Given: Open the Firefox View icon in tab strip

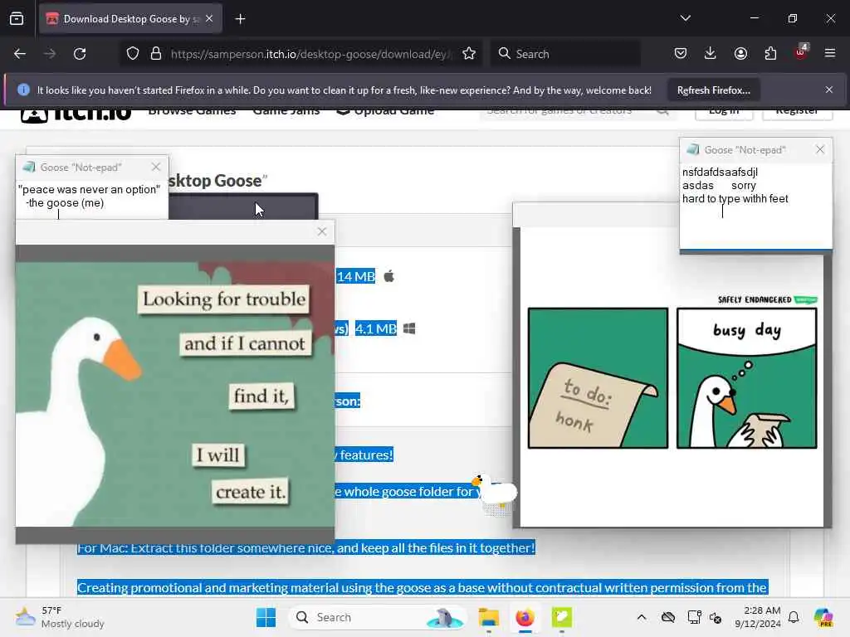Looking at the screenshot, I should tap(17, 19).
